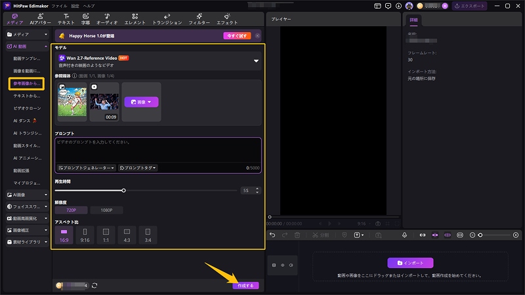525x295 pixels.
Task: Open the フィルター tab
Action: [199, 19]
